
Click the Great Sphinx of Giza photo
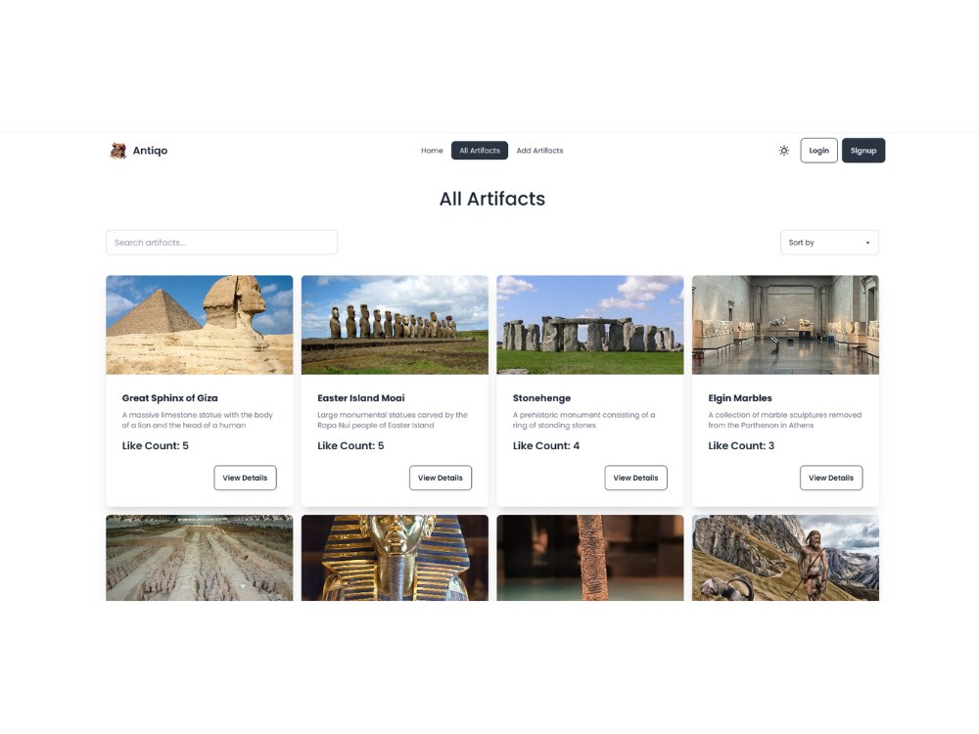199,325
